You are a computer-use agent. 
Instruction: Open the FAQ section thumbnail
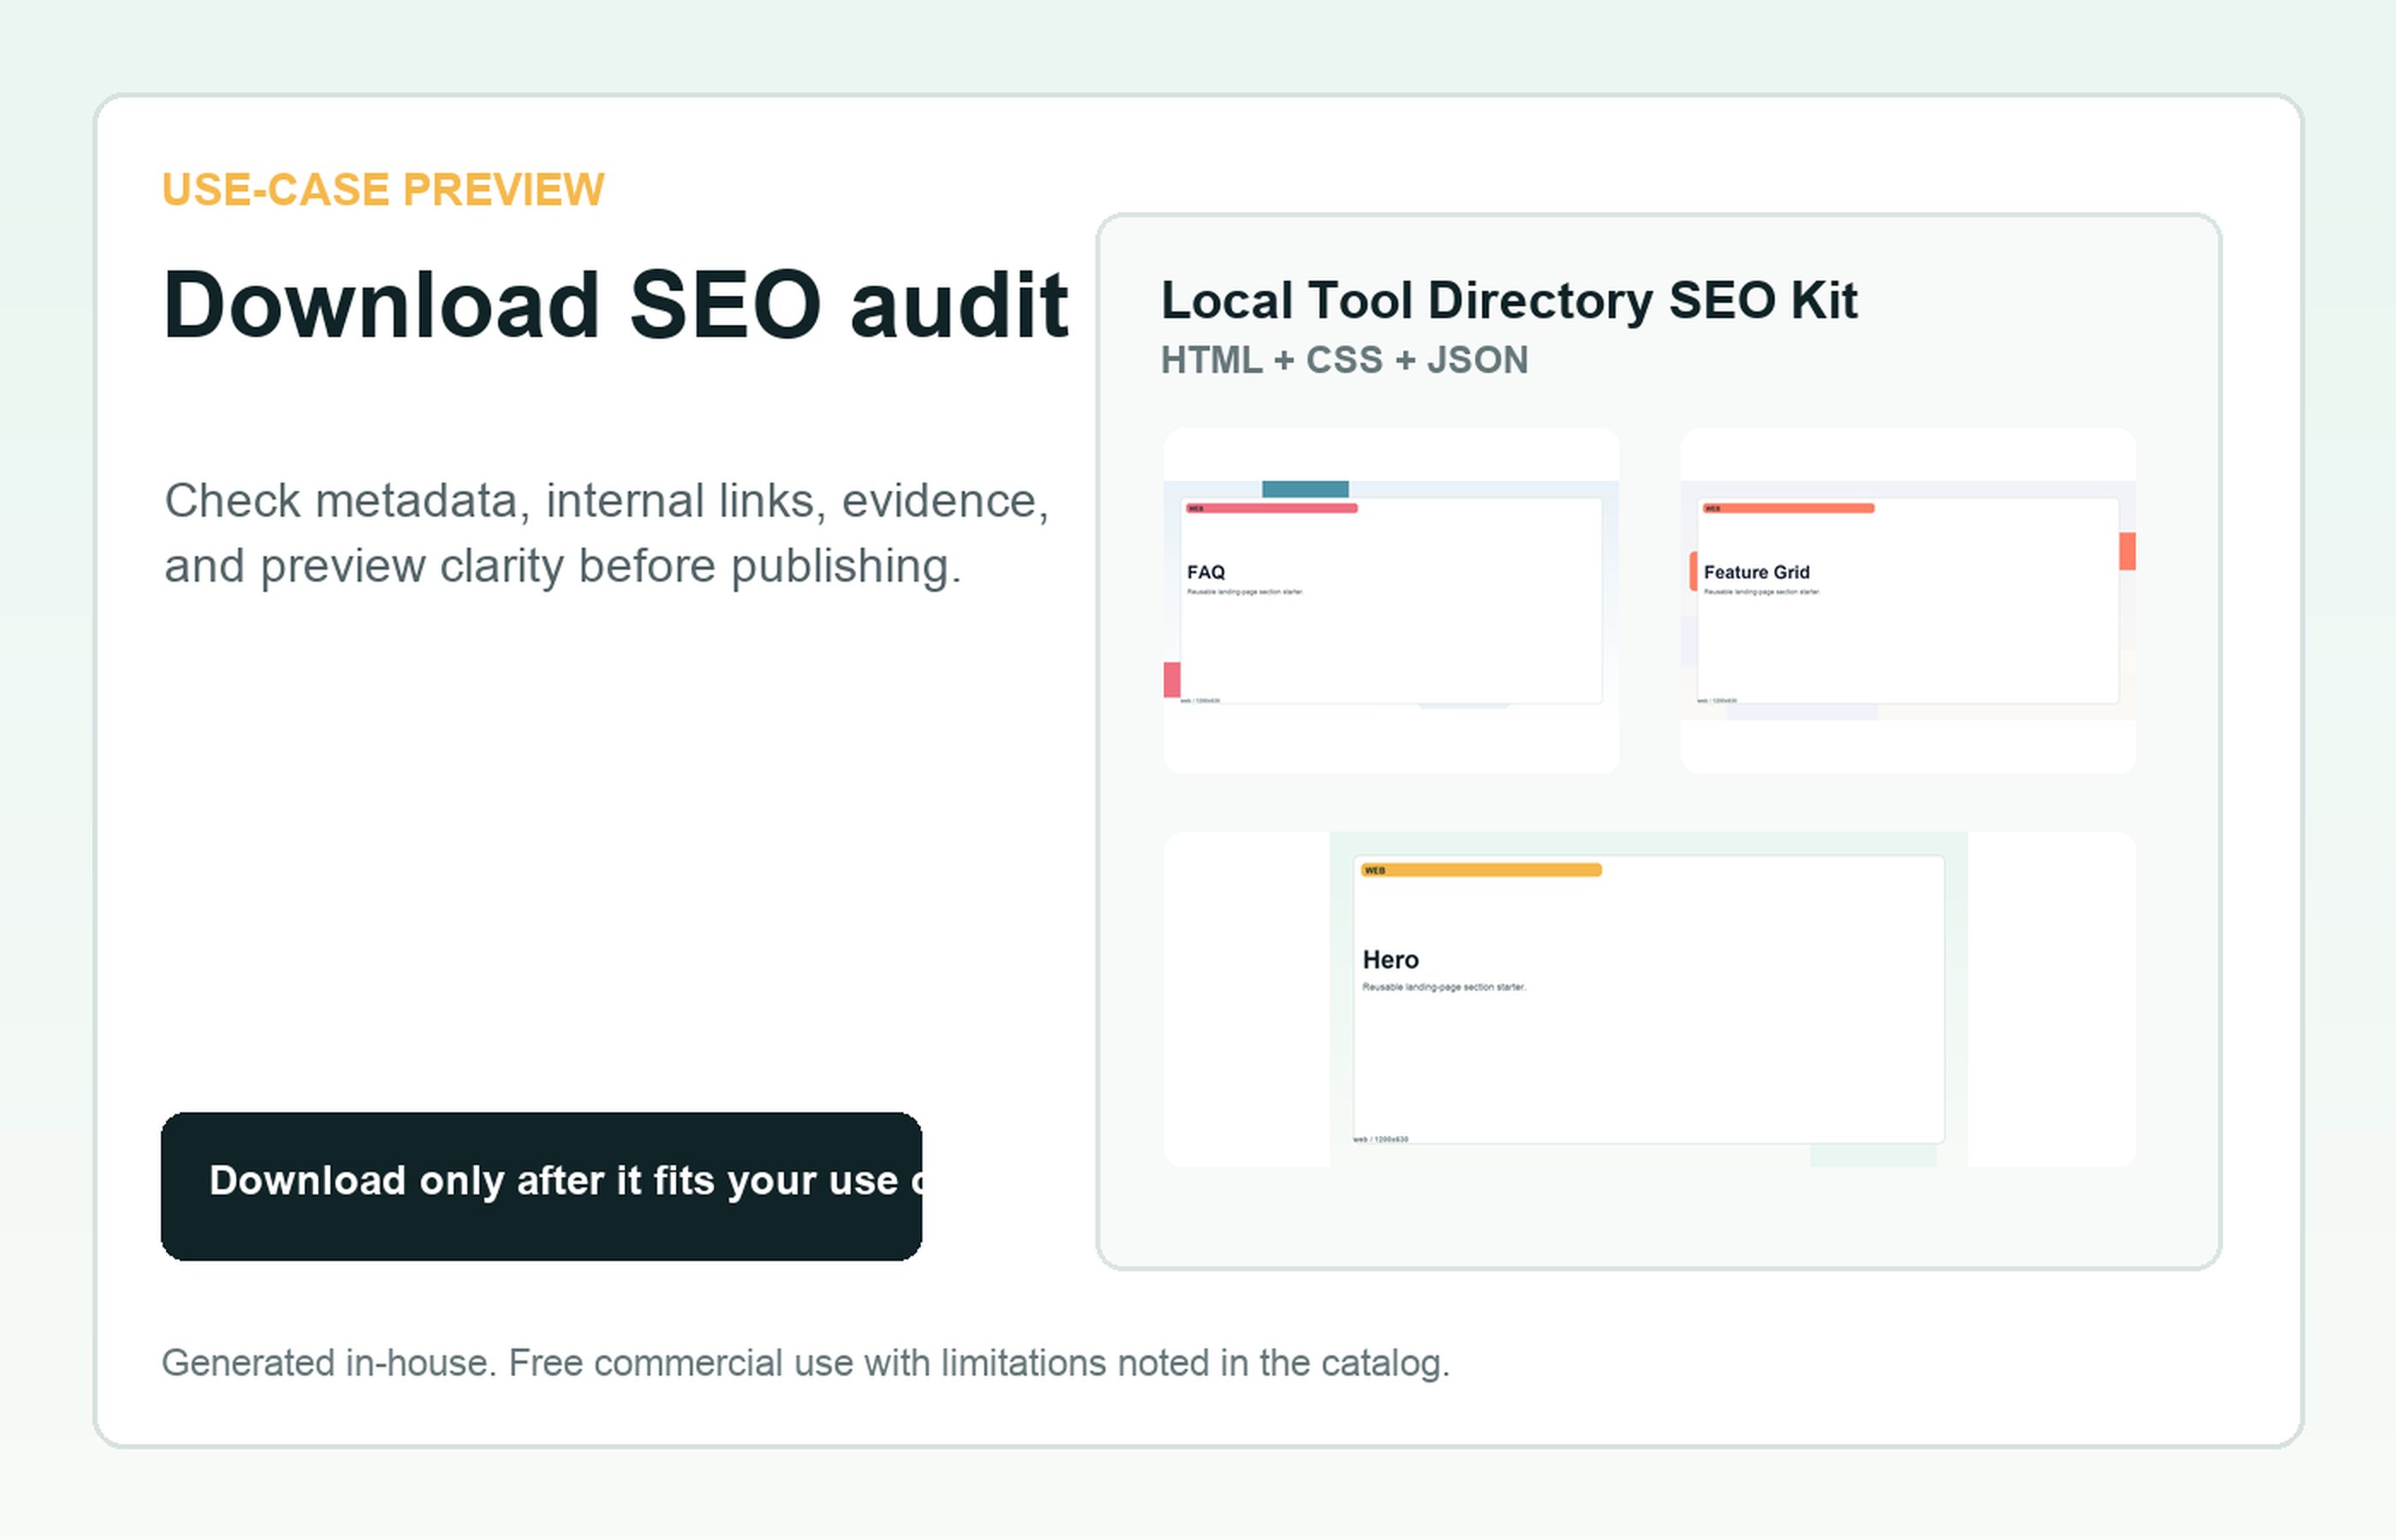(x=1391, y=600)
